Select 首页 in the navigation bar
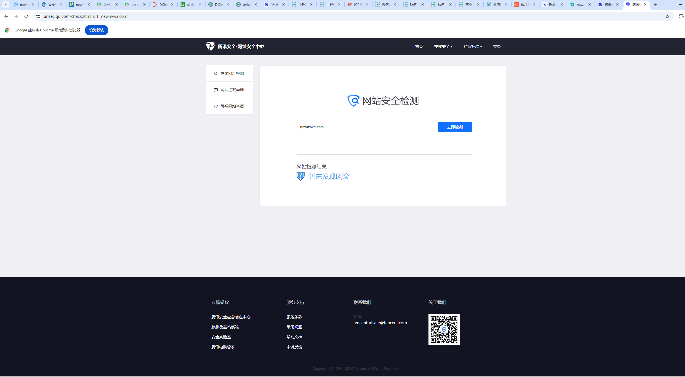This screenshot has height=377, width=685. pos(419,46)
